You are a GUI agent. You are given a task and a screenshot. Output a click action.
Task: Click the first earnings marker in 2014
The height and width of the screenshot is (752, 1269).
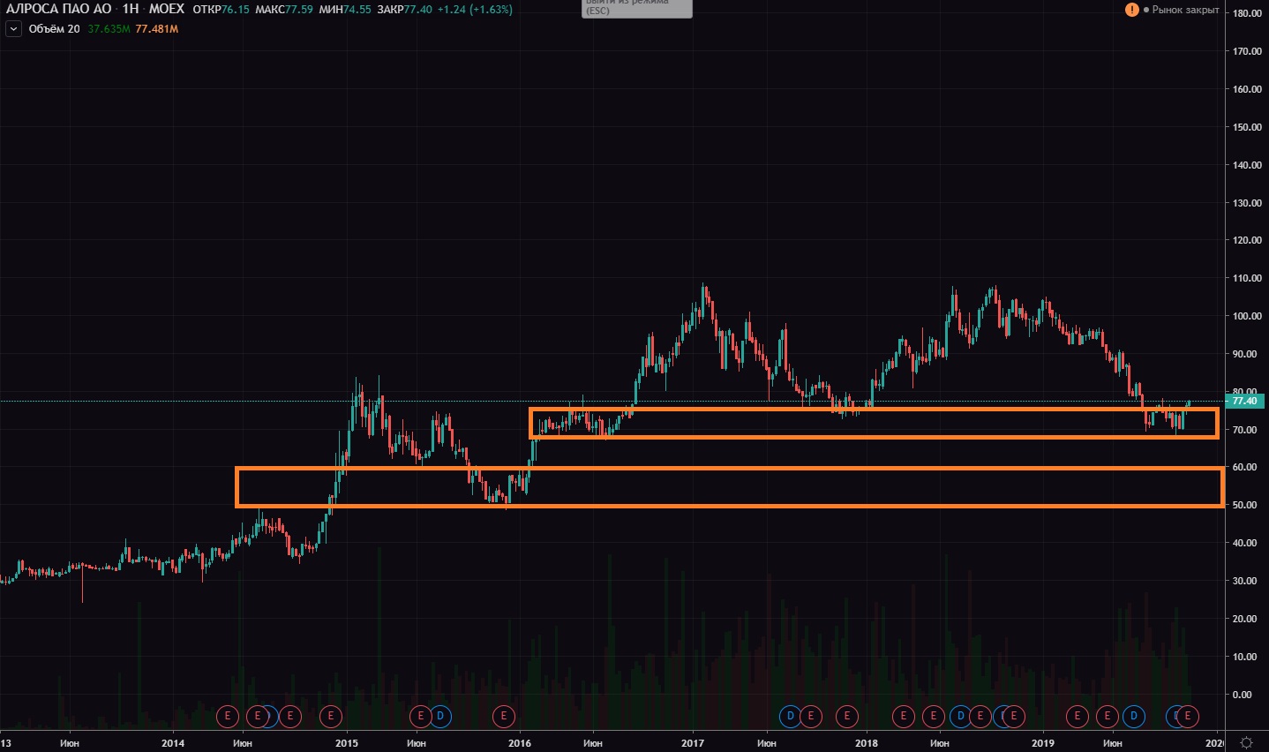click(x=228, y=716)
